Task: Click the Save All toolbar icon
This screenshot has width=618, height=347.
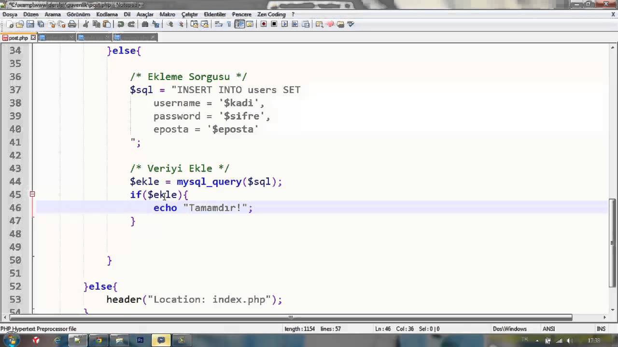Action: [x=41, y=24]
